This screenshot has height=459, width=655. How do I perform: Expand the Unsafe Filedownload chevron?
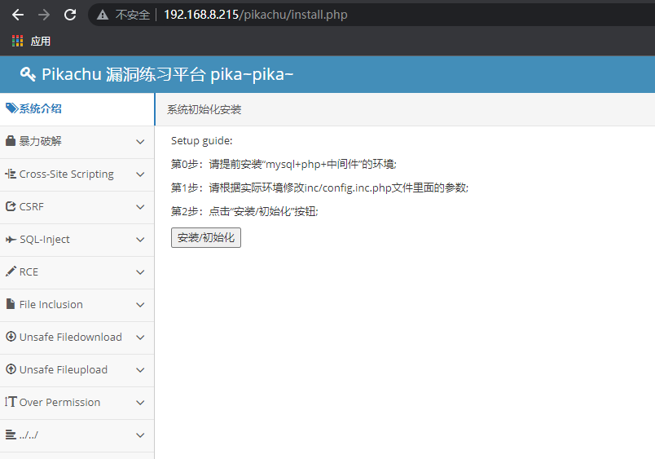pyautogui.click(x=140, y=338)
